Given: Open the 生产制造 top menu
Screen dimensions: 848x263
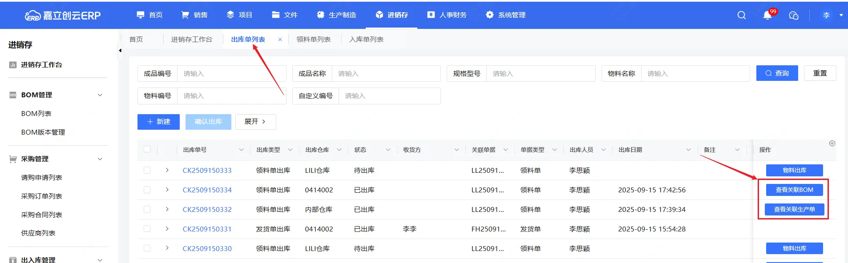Looking at the screenshot, I should (336, 15).
